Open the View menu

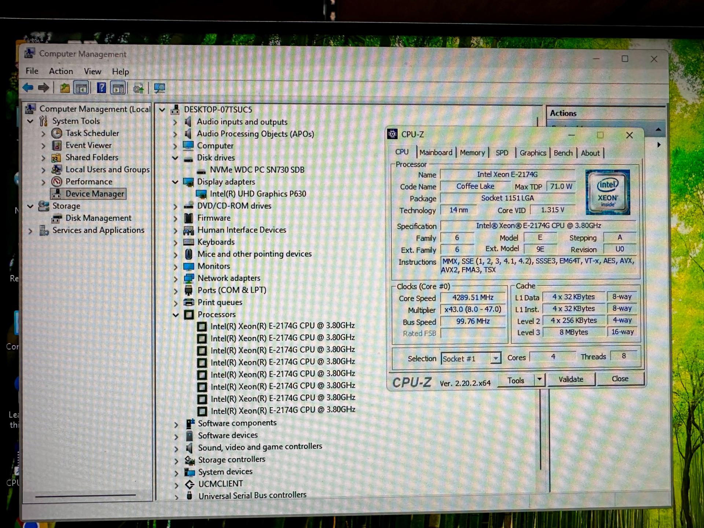(x=92, y=71)
